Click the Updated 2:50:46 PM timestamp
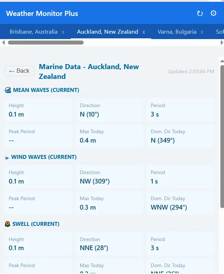The width and height of the screenshot is (224, 274). point(191,71)
